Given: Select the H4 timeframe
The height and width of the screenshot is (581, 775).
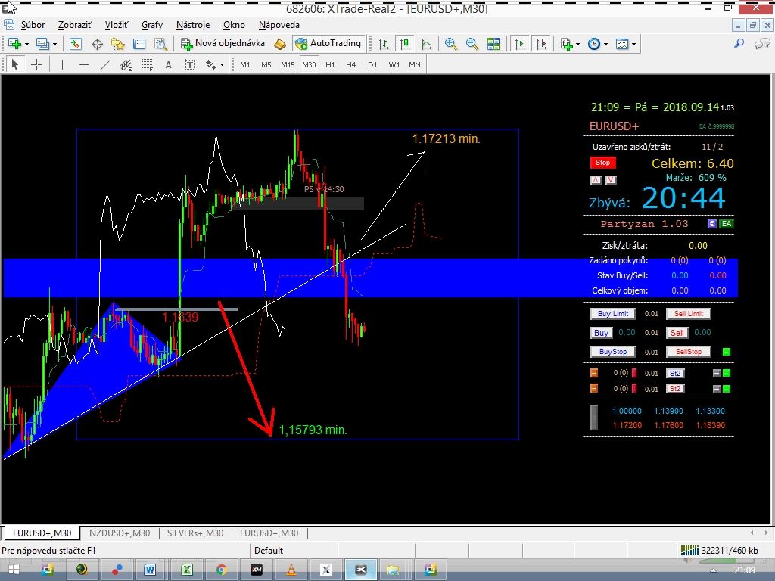Looking at the screenshot, I should tap(351, 64).
